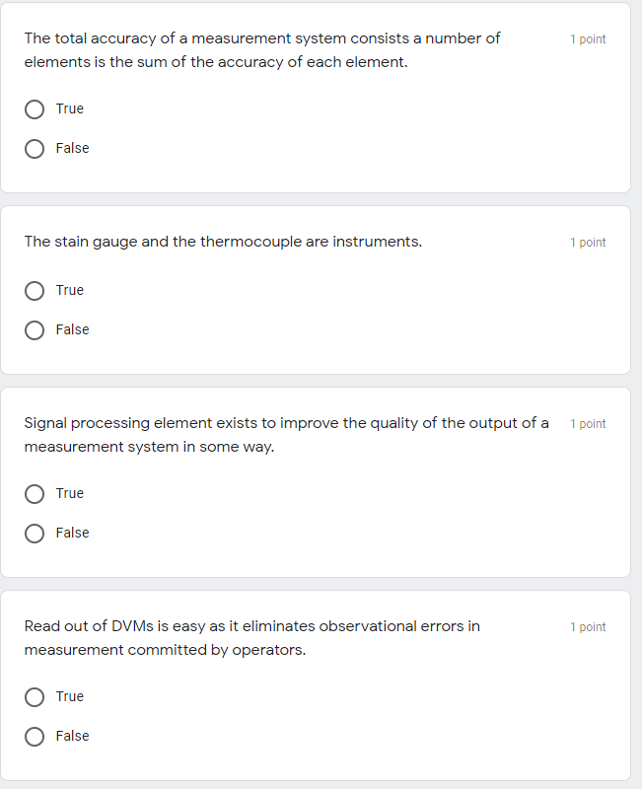Click the strain gauge question text

pyautogui.click(x=222, y=242)
